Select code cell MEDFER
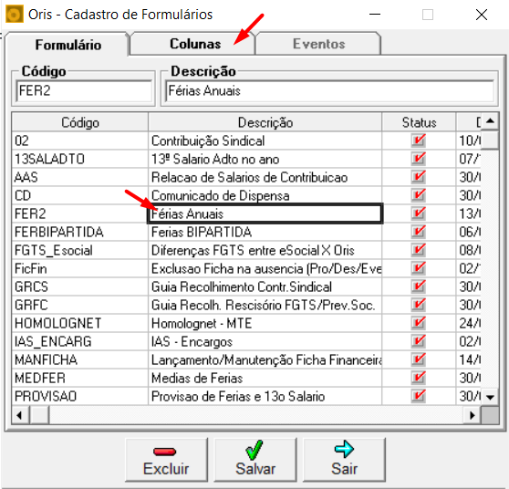Screen dimensions: 509x489 click(x=80, y=378)
